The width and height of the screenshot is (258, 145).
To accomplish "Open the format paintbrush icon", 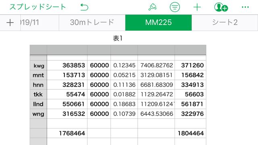I will pos(152,7).
